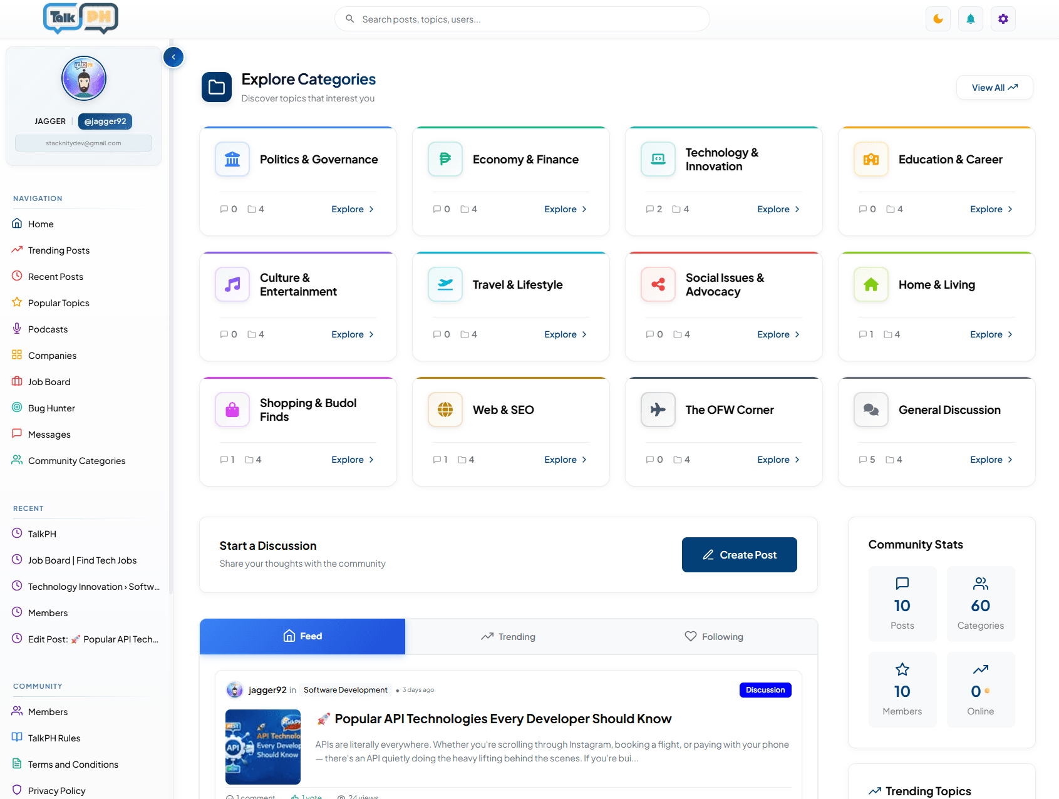Toggle dark mode with the moon icon
Screen dimensions: 1059x799
[x=938, y=19]
